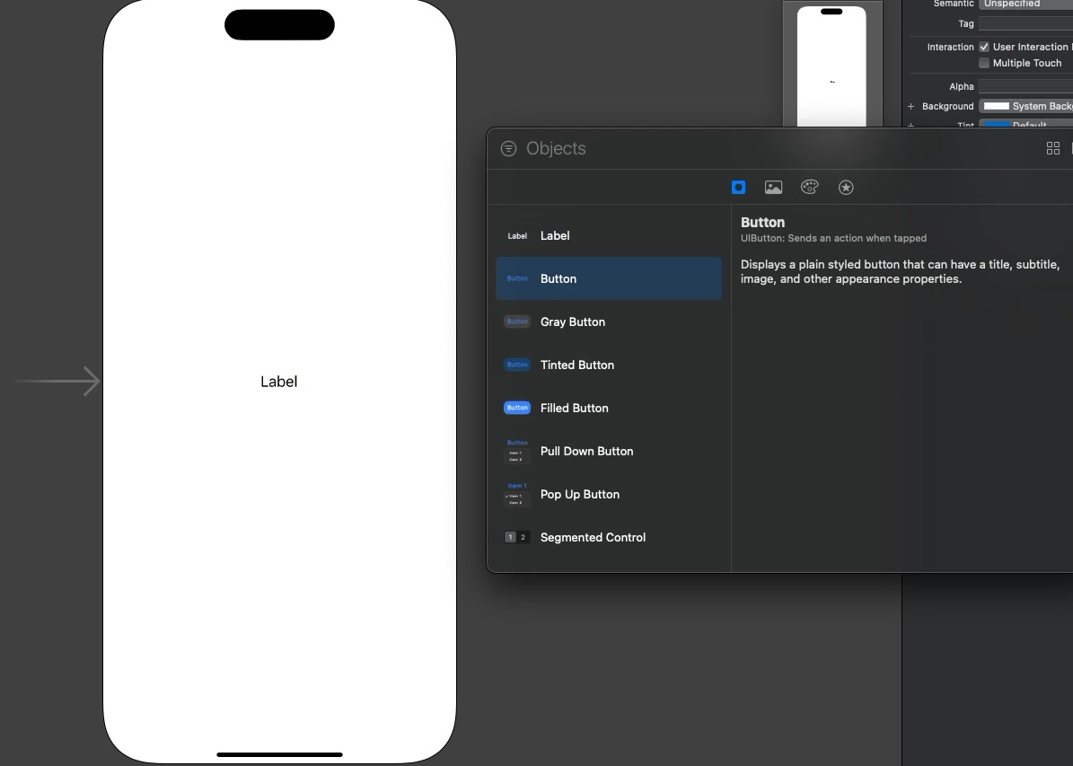Open the Tint Default color dropdown
The width and height of the screenshot is (1073, 766).
[x=1025, y=124]
